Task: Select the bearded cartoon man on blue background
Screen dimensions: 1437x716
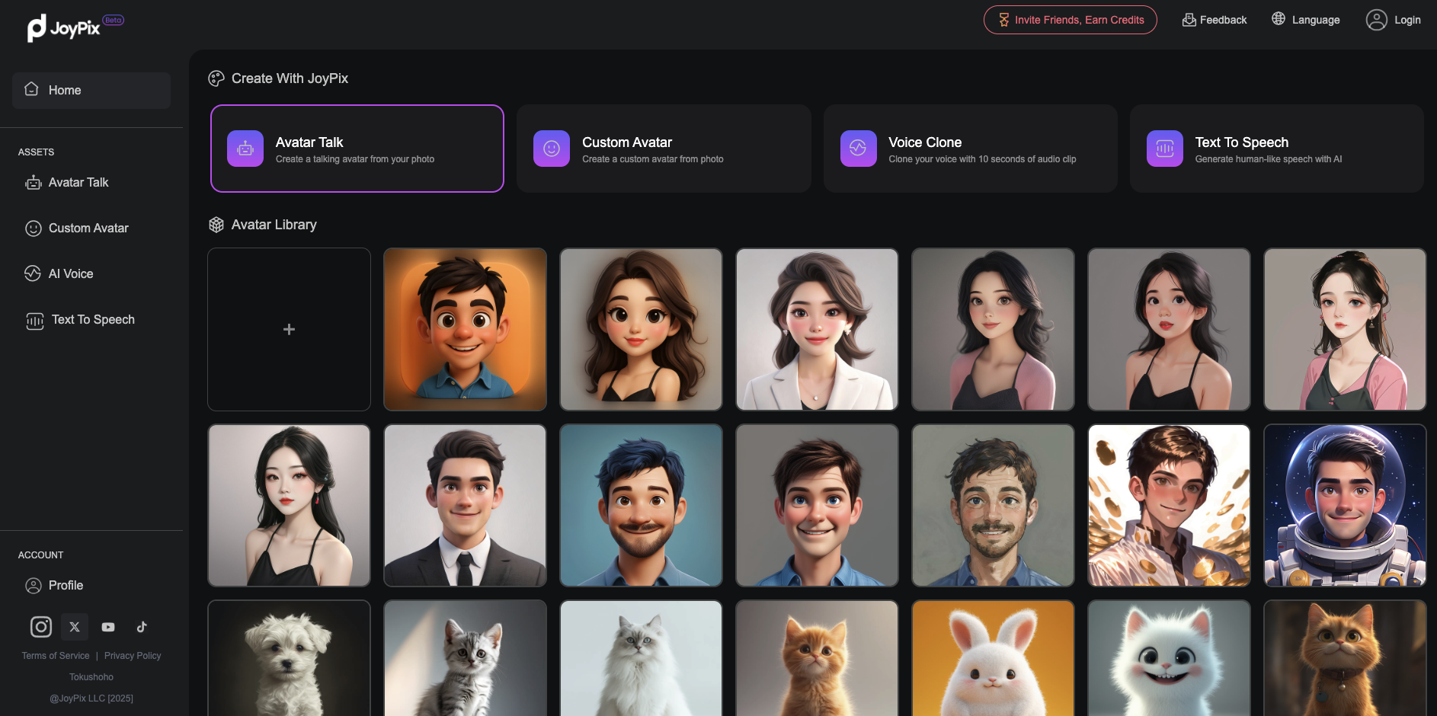Action: [641, 506]
